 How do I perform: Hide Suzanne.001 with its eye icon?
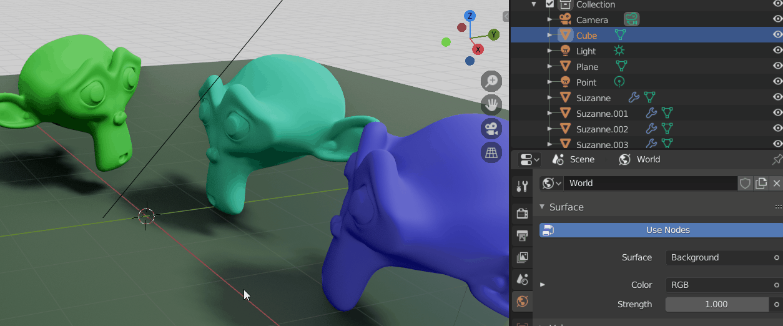[x=777, y=113]
